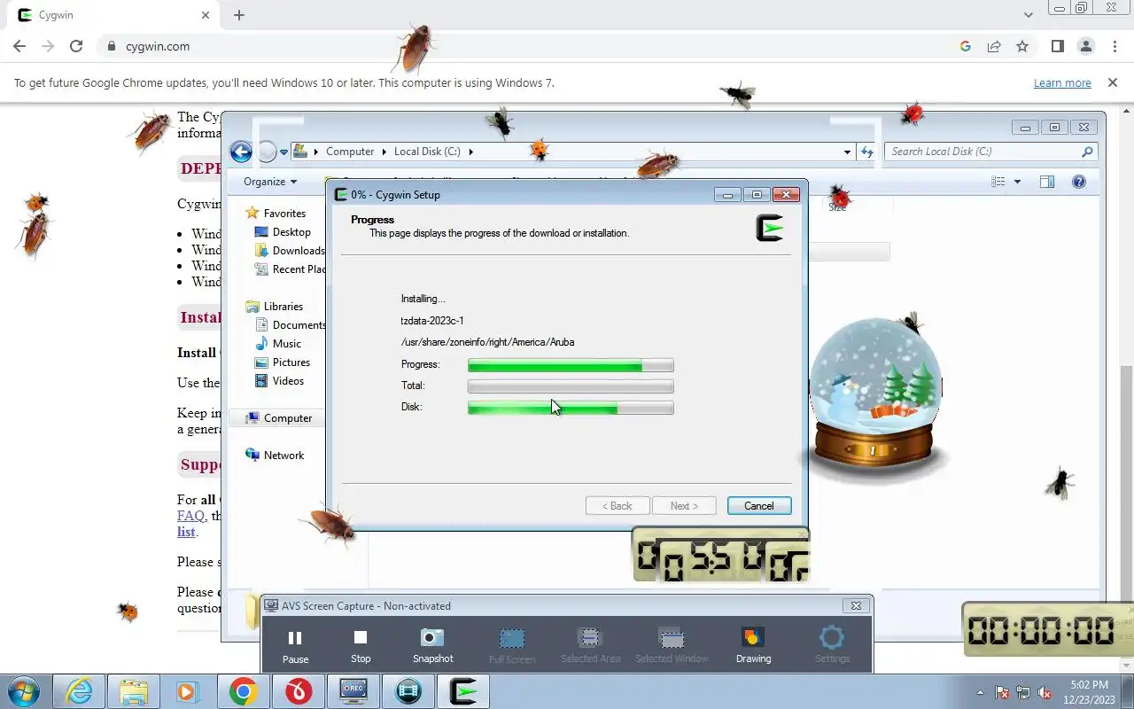Open Windows Explorer from taskbar
This screenshot has width=1134, height=709.
click(x=134, y=691)
